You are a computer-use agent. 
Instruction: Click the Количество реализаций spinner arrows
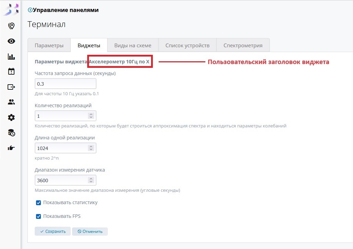point(91,116)
